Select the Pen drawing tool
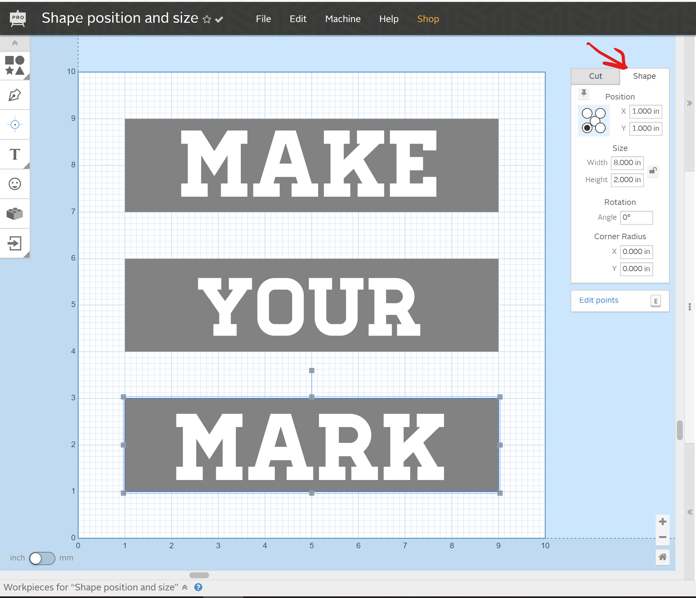Image resolution: width=696 pixels, height=598 pixels. pyautogui.click(x=15, y=95)
